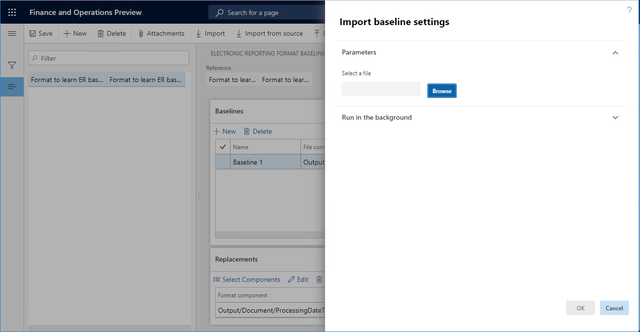Click the pane splitter dots handle
640x332 pixels.
tap(199, 195)
